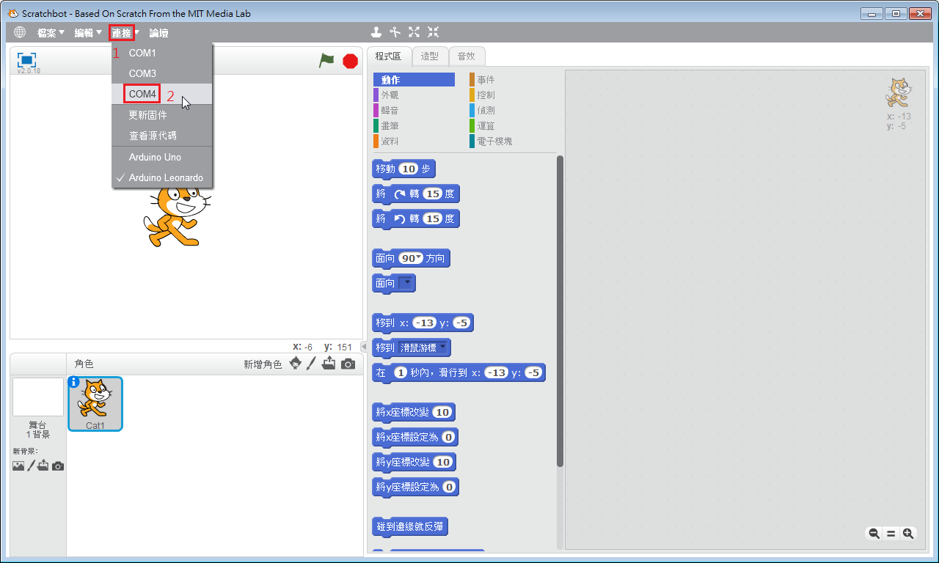
Task: Select COM4 port
Action: pyautogui.click(x=162, y=94)
